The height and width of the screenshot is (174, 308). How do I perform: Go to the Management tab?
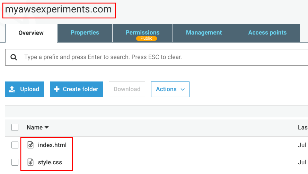[204, 33]
